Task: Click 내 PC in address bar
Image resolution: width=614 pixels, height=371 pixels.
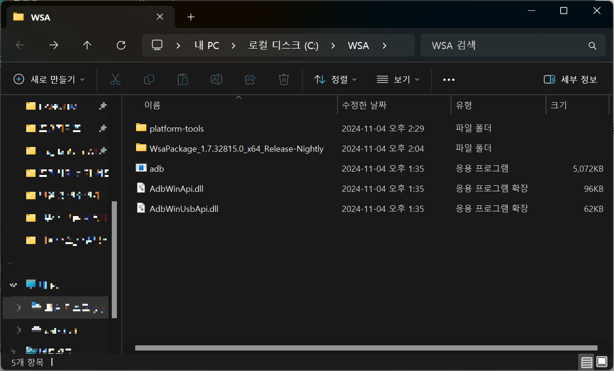Action: (207, 46)
